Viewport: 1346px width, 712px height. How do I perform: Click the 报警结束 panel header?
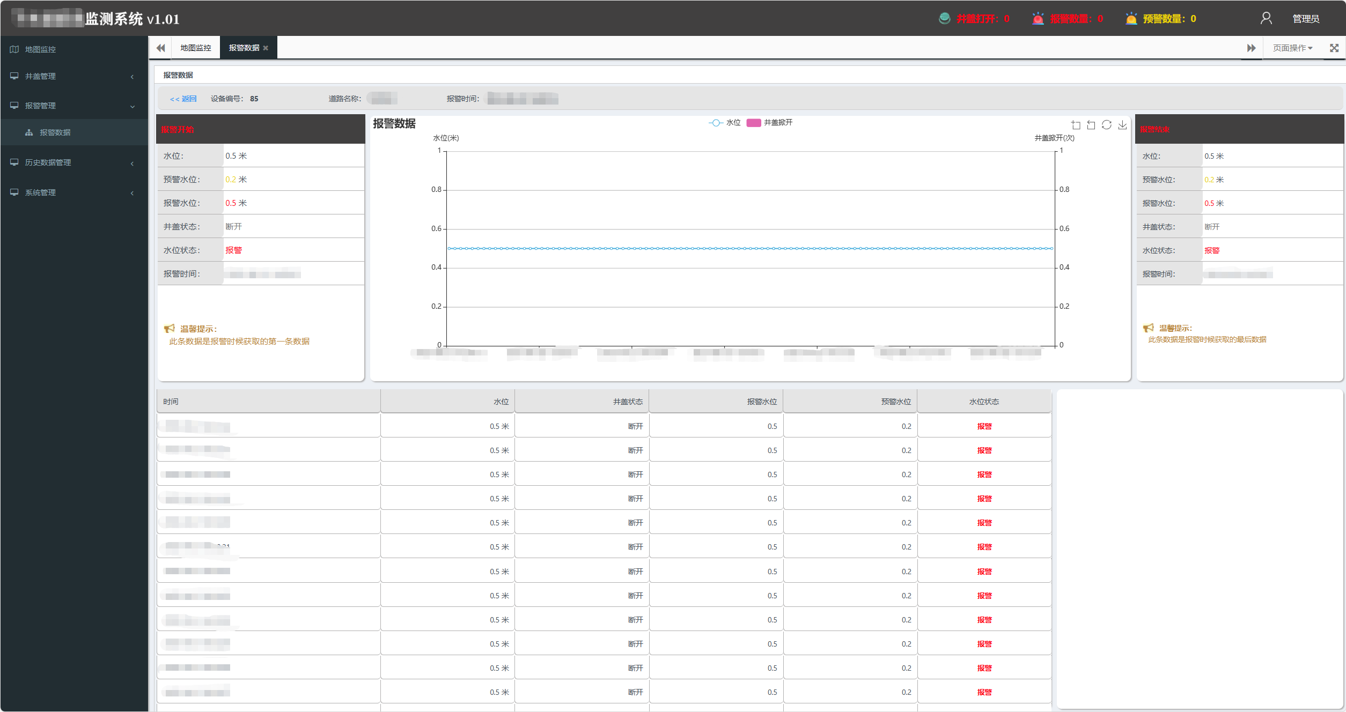point(1240,129)
